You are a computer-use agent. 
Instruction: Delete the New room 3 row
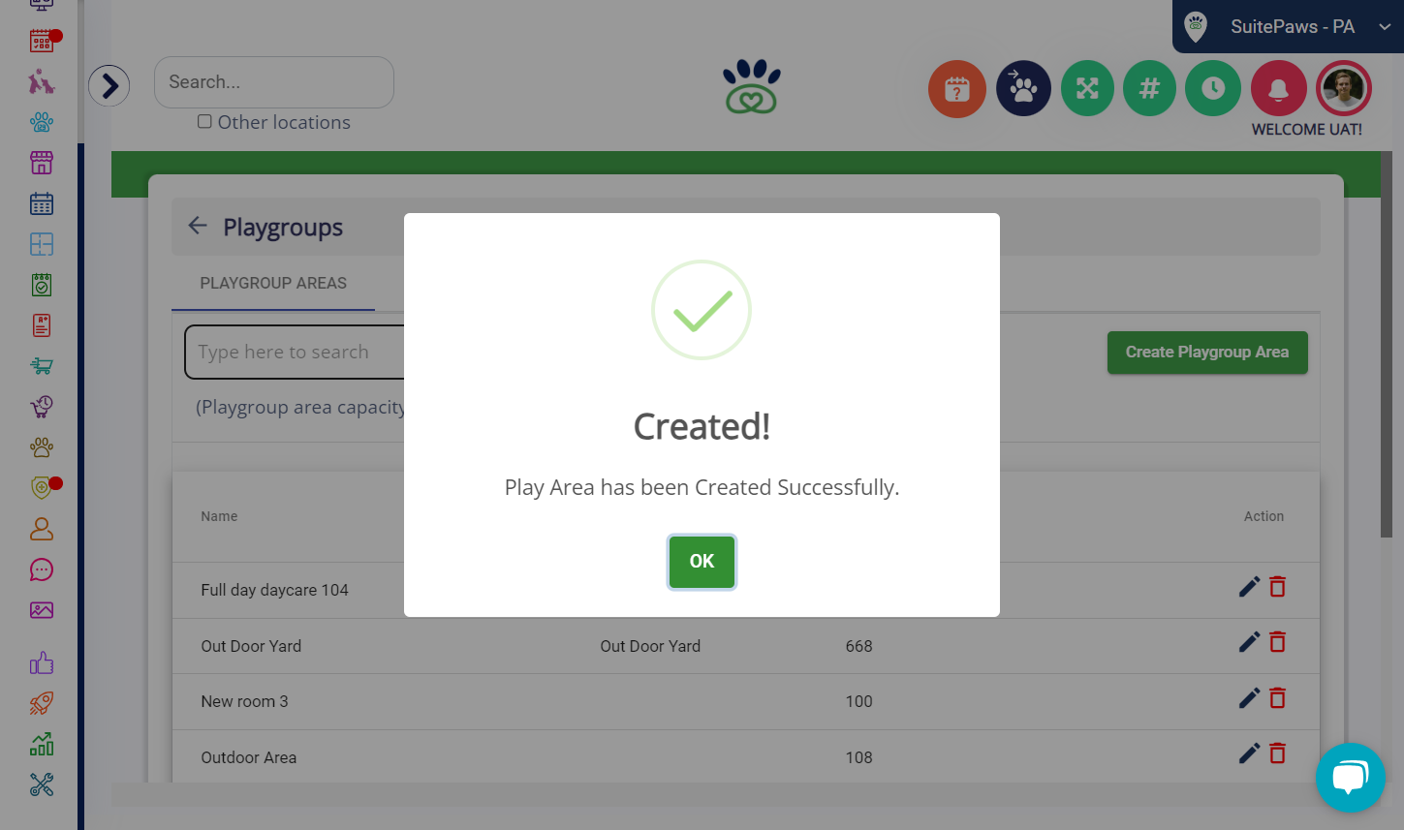1278,698
